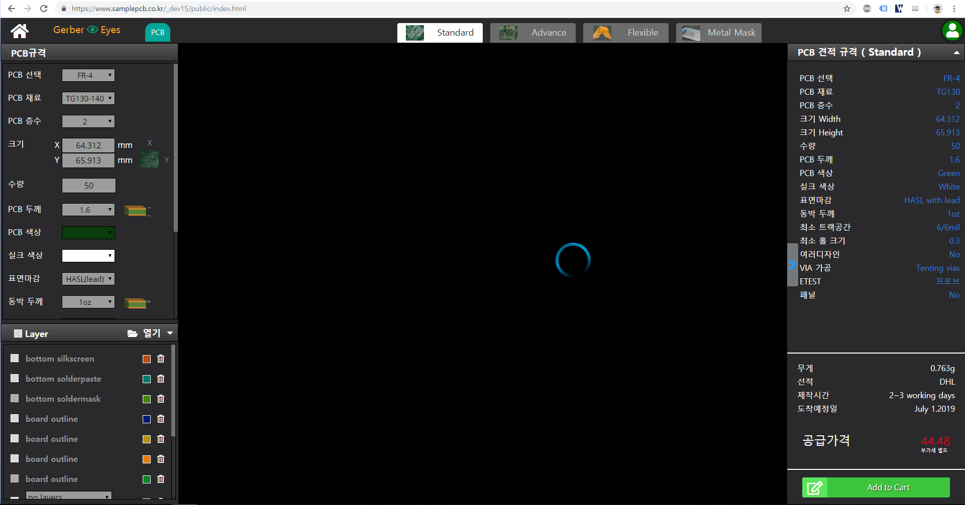The width and height of the screenshot is (965, 505).
Task: Click the Tenting vias value
Action: (x=937, y=268)
